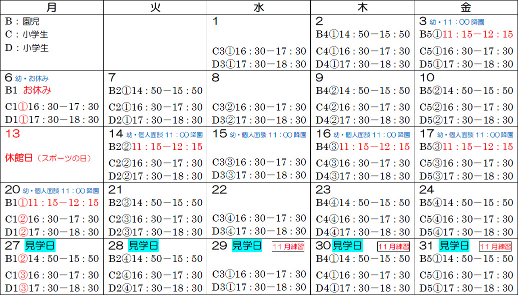Select the 見学日 highlight on the 28th
The image size is (518, 295).
[144, 245]
